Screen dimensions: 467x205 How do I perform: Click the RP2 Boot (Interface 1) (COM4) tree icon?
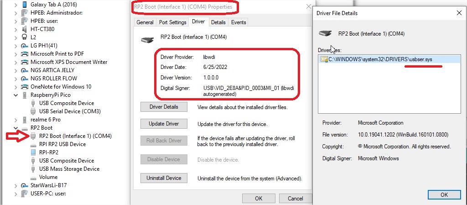pyautogui.click(x=34, y=136)
